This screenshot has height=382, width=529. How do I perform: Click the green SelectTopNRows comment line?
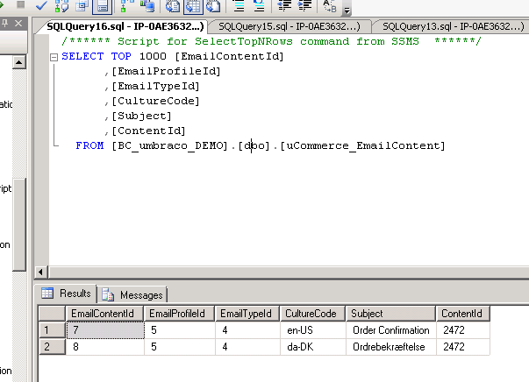271,41
